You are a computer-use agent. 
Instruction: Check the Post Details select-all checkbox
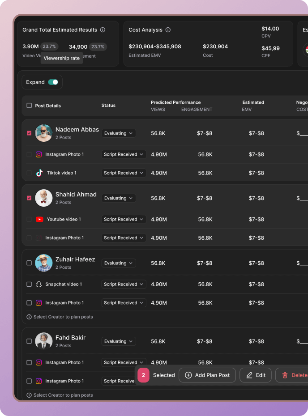pos(29,106)
